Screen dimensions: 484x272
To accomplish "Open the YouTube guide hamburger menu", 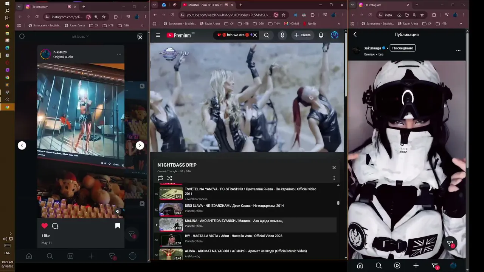I will coord(158,35).
